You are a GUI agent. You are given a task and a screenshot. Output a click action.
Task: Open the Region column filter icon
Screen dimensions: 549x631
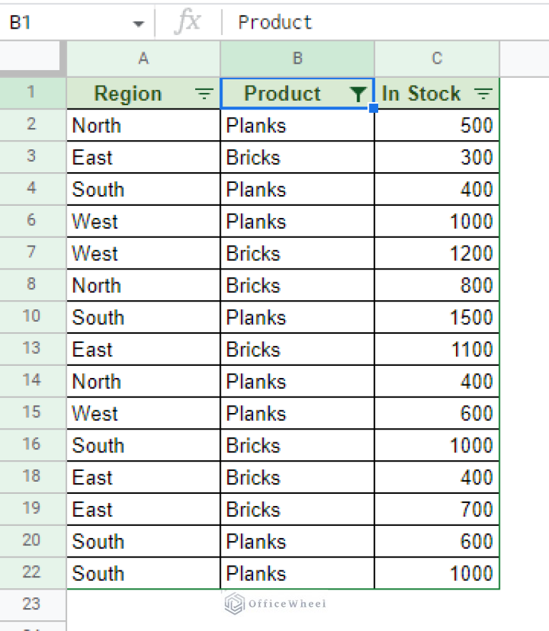pos(204,94)
